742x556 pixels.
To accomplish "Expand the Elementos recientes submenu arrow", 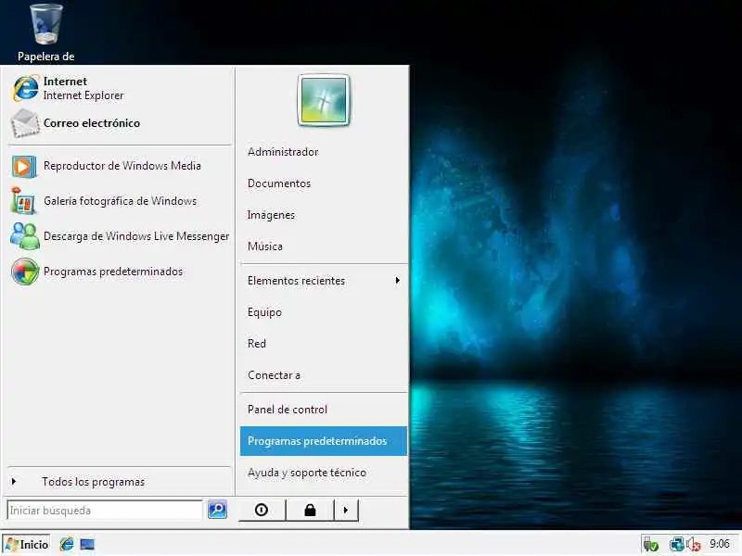I will click(x=398, y=281).
